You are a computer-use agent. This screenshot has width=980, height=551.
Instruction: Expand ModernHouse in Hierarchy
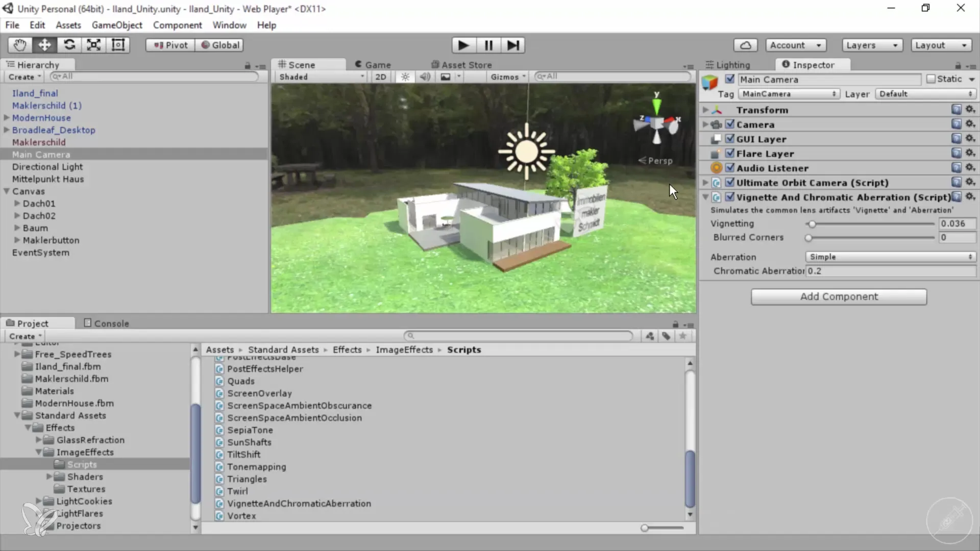7,117
